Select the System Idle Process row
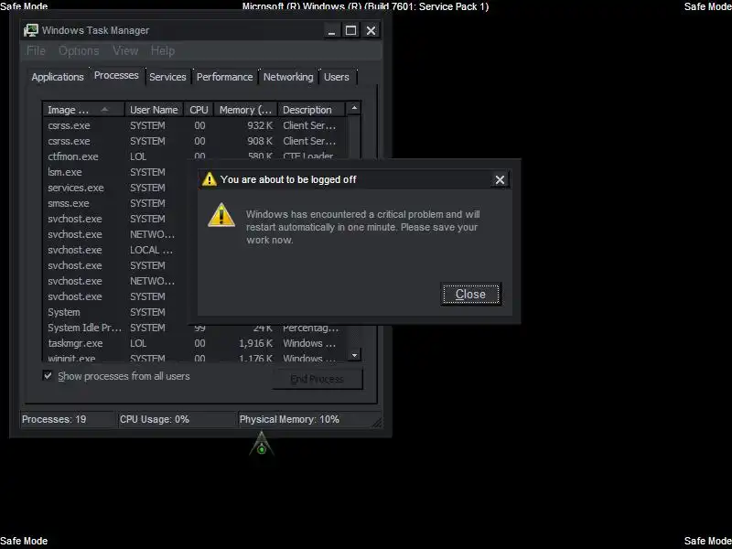Image resolution: width=732 pixels, height=549 pixels. [195, 328]
